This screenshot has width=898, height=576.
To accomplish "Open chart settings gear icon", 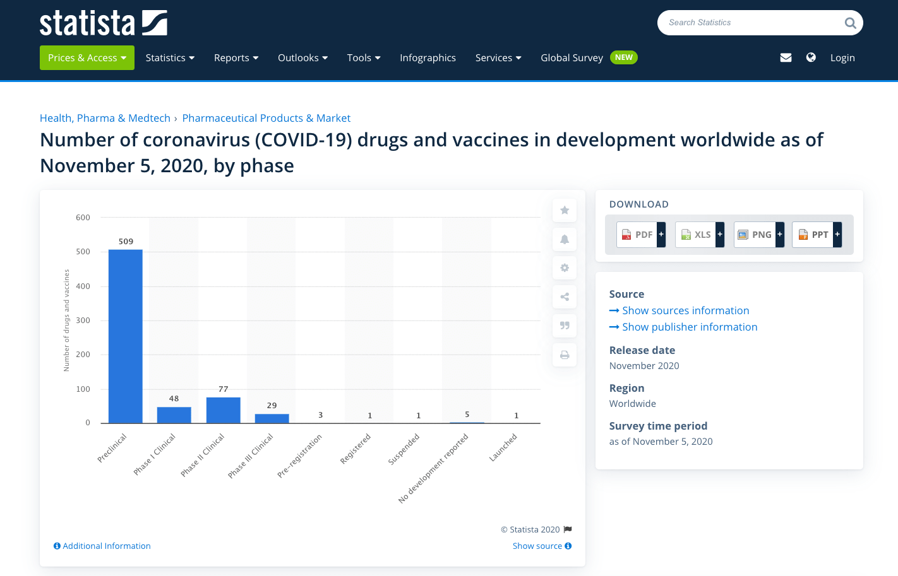I will 565,267.
